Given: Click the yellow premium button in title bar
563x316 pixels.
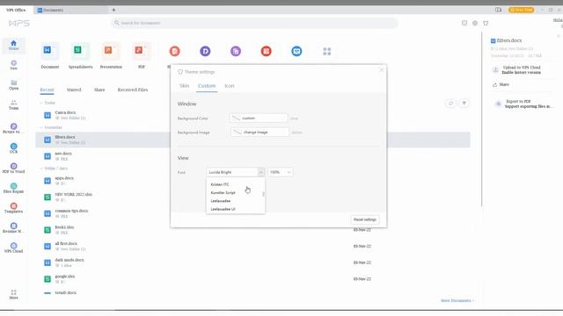Looking at the screenshot, I should [522, 10].
